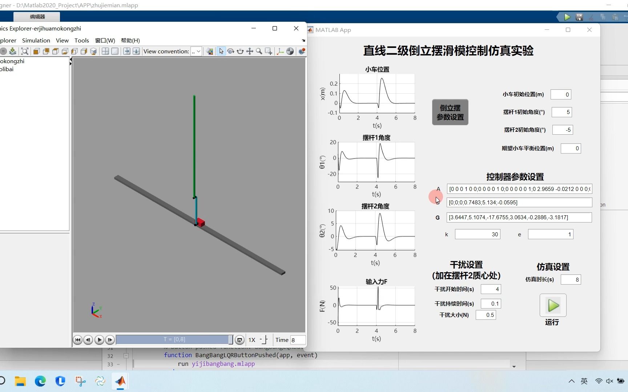Click the k parameter input field
The width and height of the screenshot is (628, 392).
click(478, 234)
